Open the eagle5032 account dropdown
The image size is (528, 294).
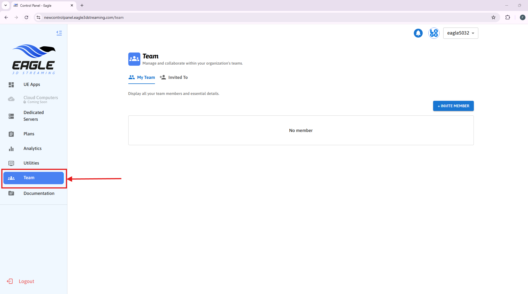click(460, 33)
